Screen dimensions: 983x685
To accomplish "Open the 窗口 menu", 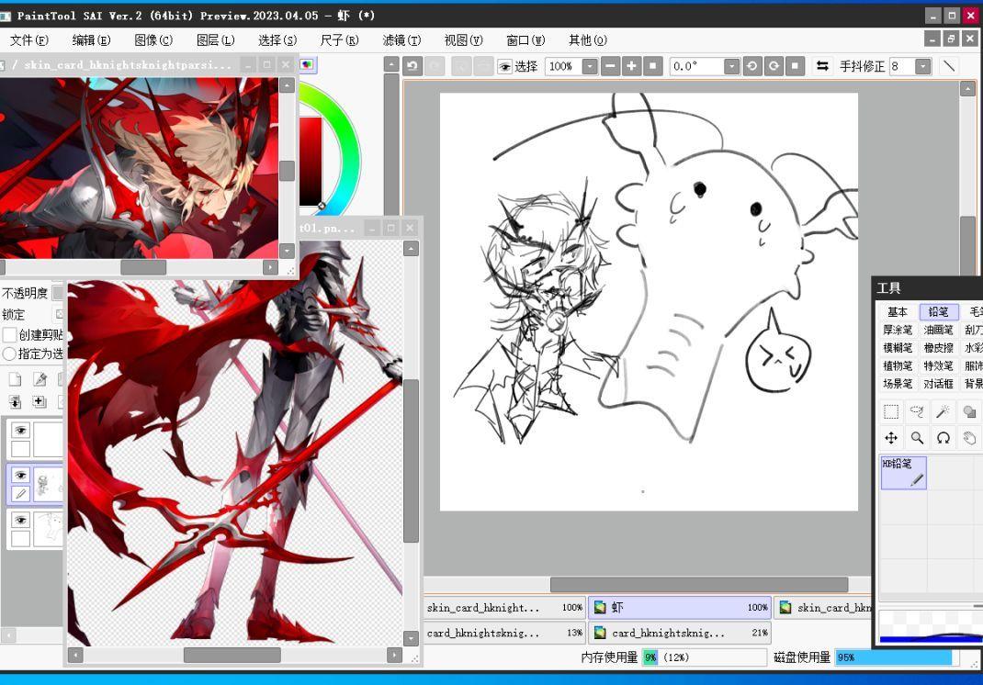I will 525,40.
